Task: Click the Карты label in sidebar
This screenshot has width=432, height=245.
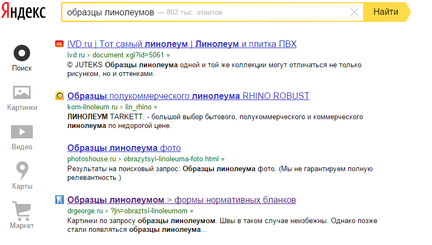Action: 22,186
